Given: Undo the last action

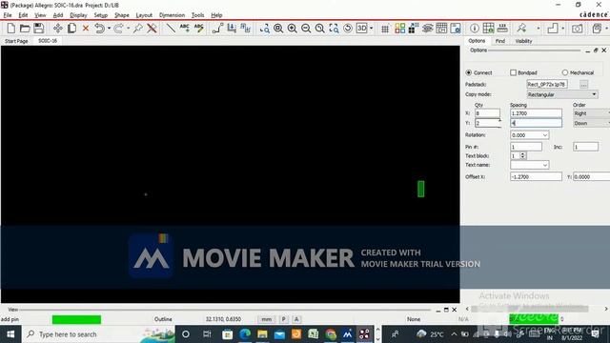Looking at the screenshot, I should pyautogui.click(x=99, y=29).
